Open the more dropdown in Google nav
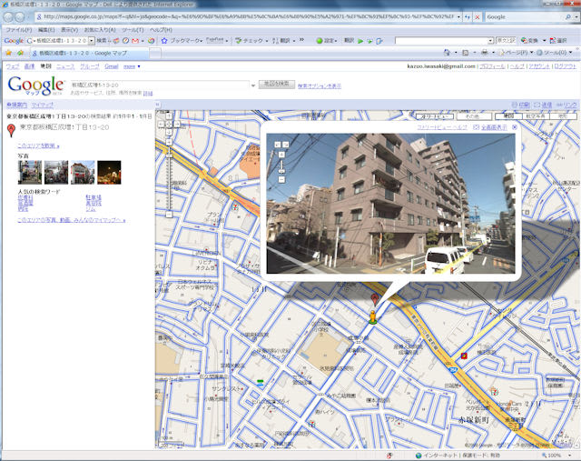Image resolution: width=581 pixels, height=461 pixels. pos(132,66)
